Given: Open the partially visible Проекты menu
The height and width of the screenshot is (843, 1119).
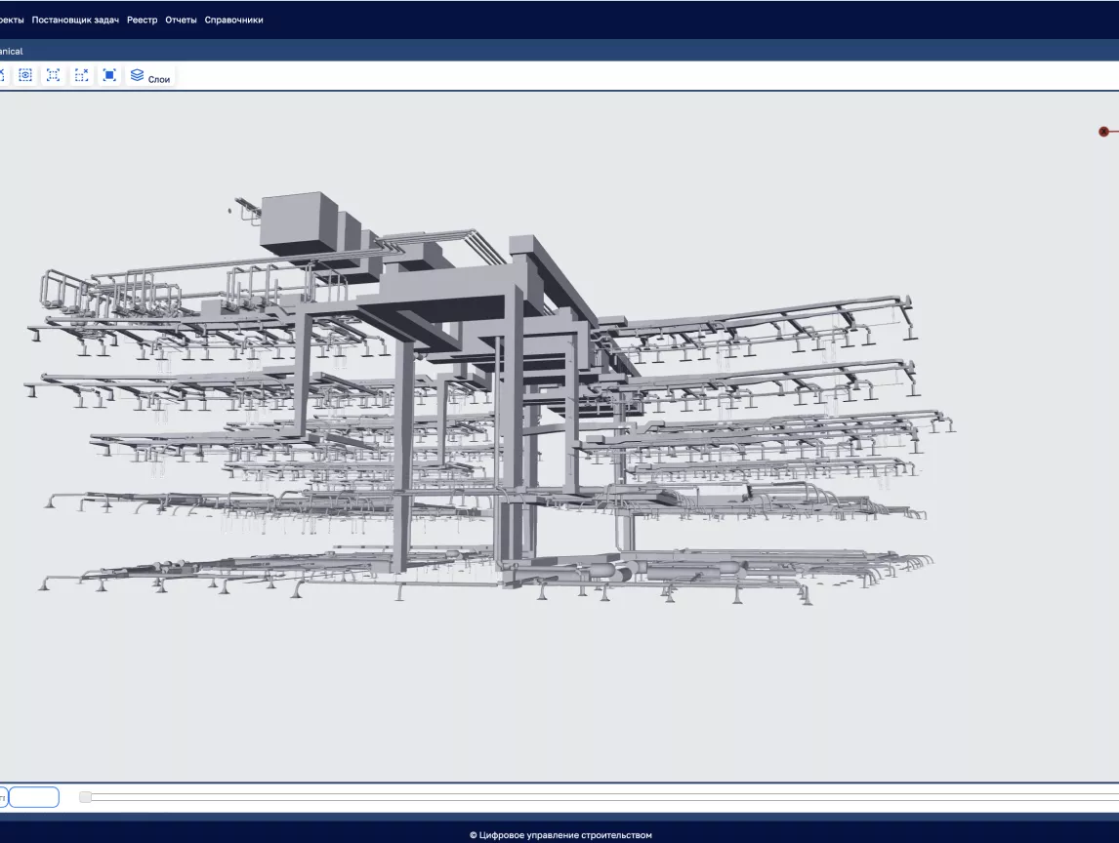Looking at the screenshot, I should pyautogui.click(x=12, y=20).
